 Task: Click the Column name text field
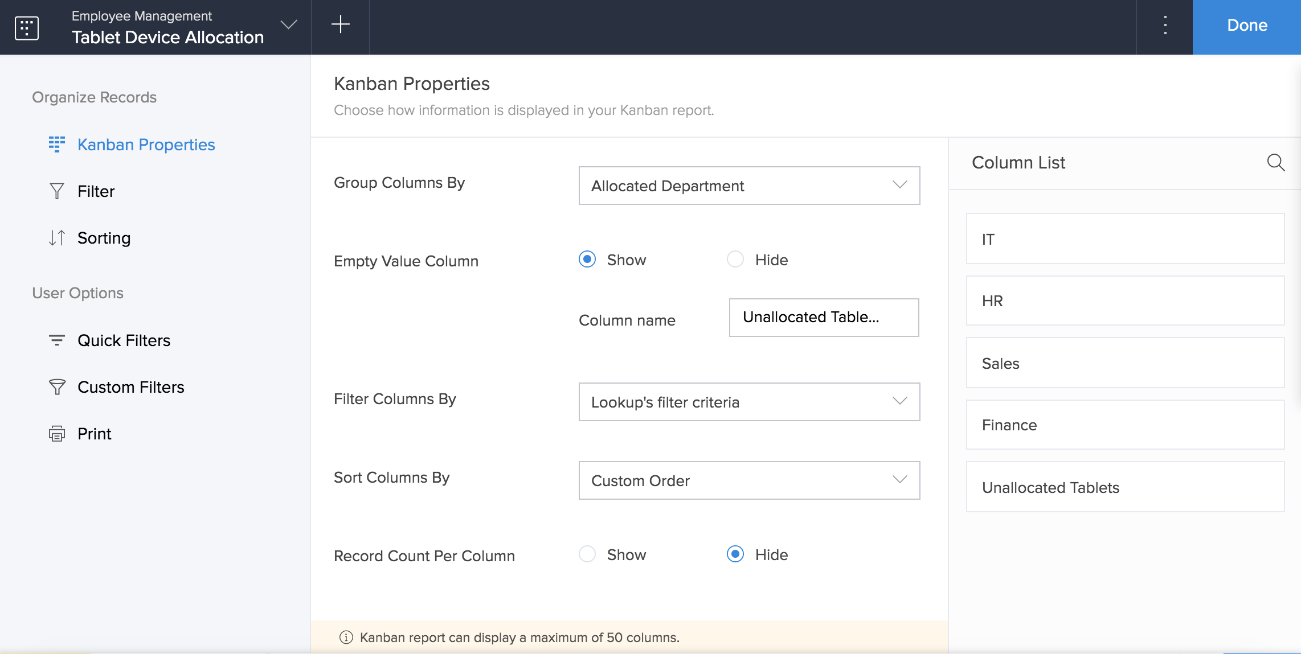coord(823,318)
